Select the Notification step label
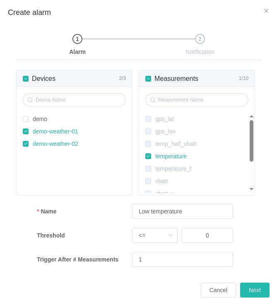277x305 pixels. pyautogui.click(x=200, y=52)
